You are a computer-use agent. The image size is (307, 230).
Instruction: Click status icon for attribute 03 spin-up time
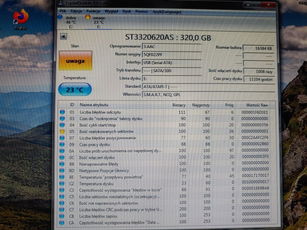pyautogui.click(x=62, y=118)
